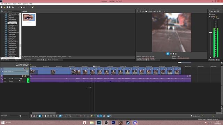
Task: Stop playback in the timeline transport
Action: pyautogui.click(x=45, y=116)
